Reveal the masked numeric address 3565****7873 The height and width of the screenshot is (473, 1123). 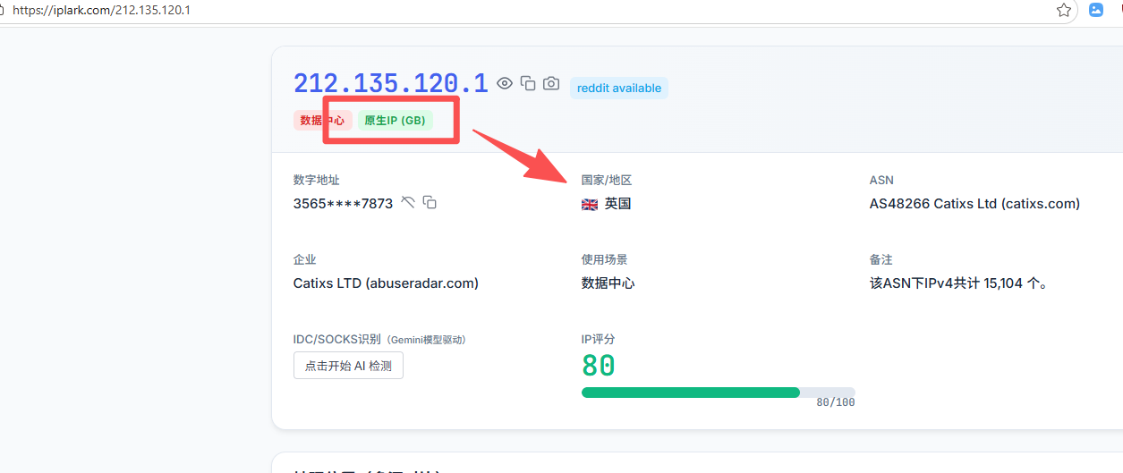pyautogui.click(x=408, y=202)
